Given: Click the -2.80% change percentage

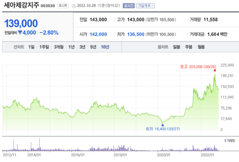Looking at the screenshot, I should coord(49,33).
